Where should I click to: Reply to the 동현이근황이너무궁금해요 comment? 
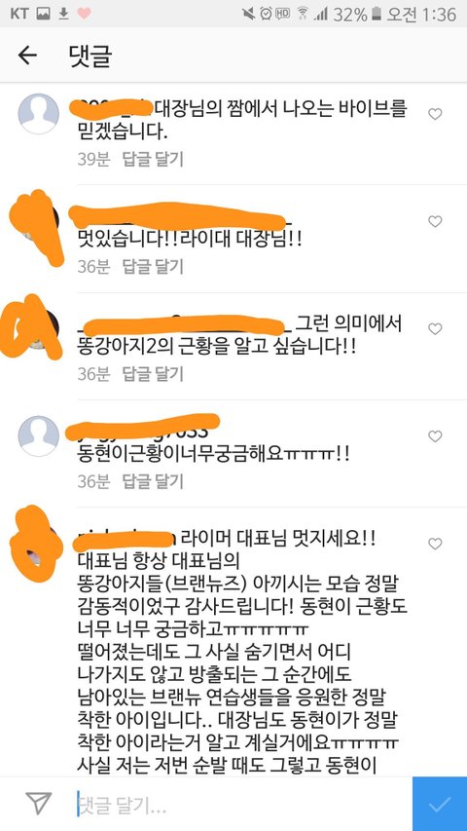click(x=153, y=481)
